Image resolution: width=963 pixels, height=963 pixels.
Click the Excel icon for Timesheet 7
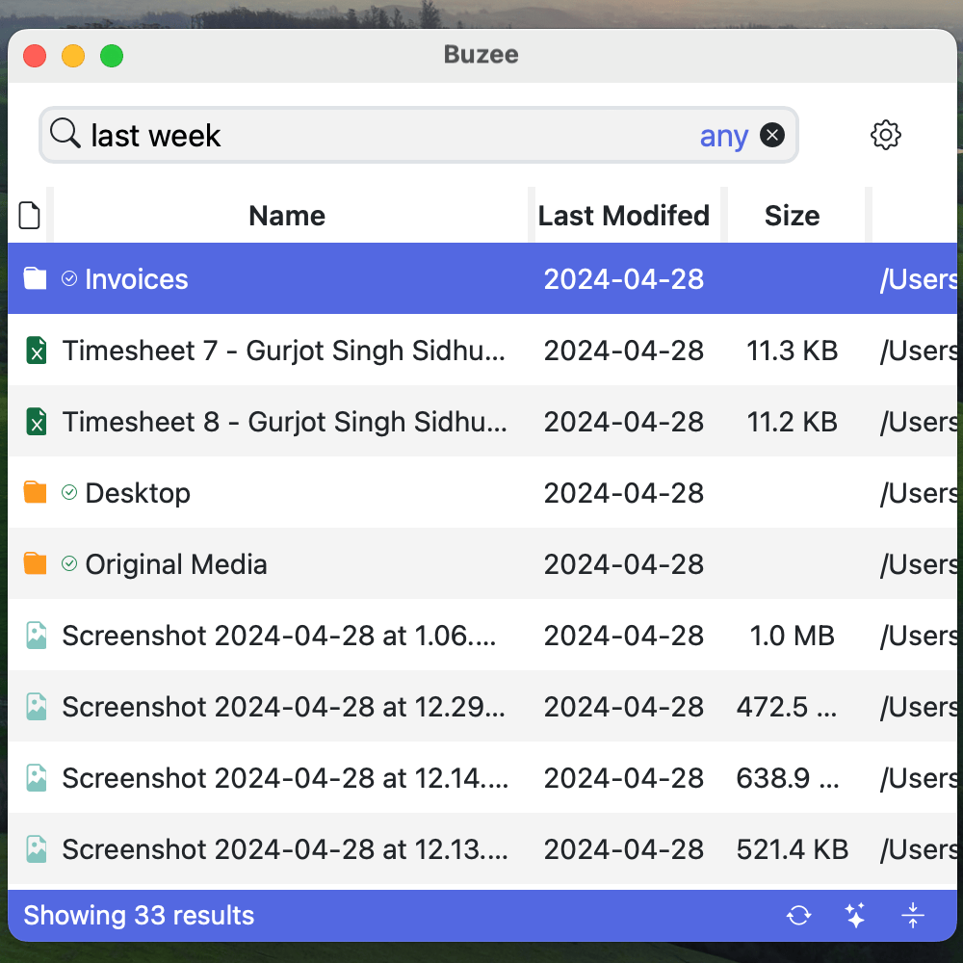36,351
